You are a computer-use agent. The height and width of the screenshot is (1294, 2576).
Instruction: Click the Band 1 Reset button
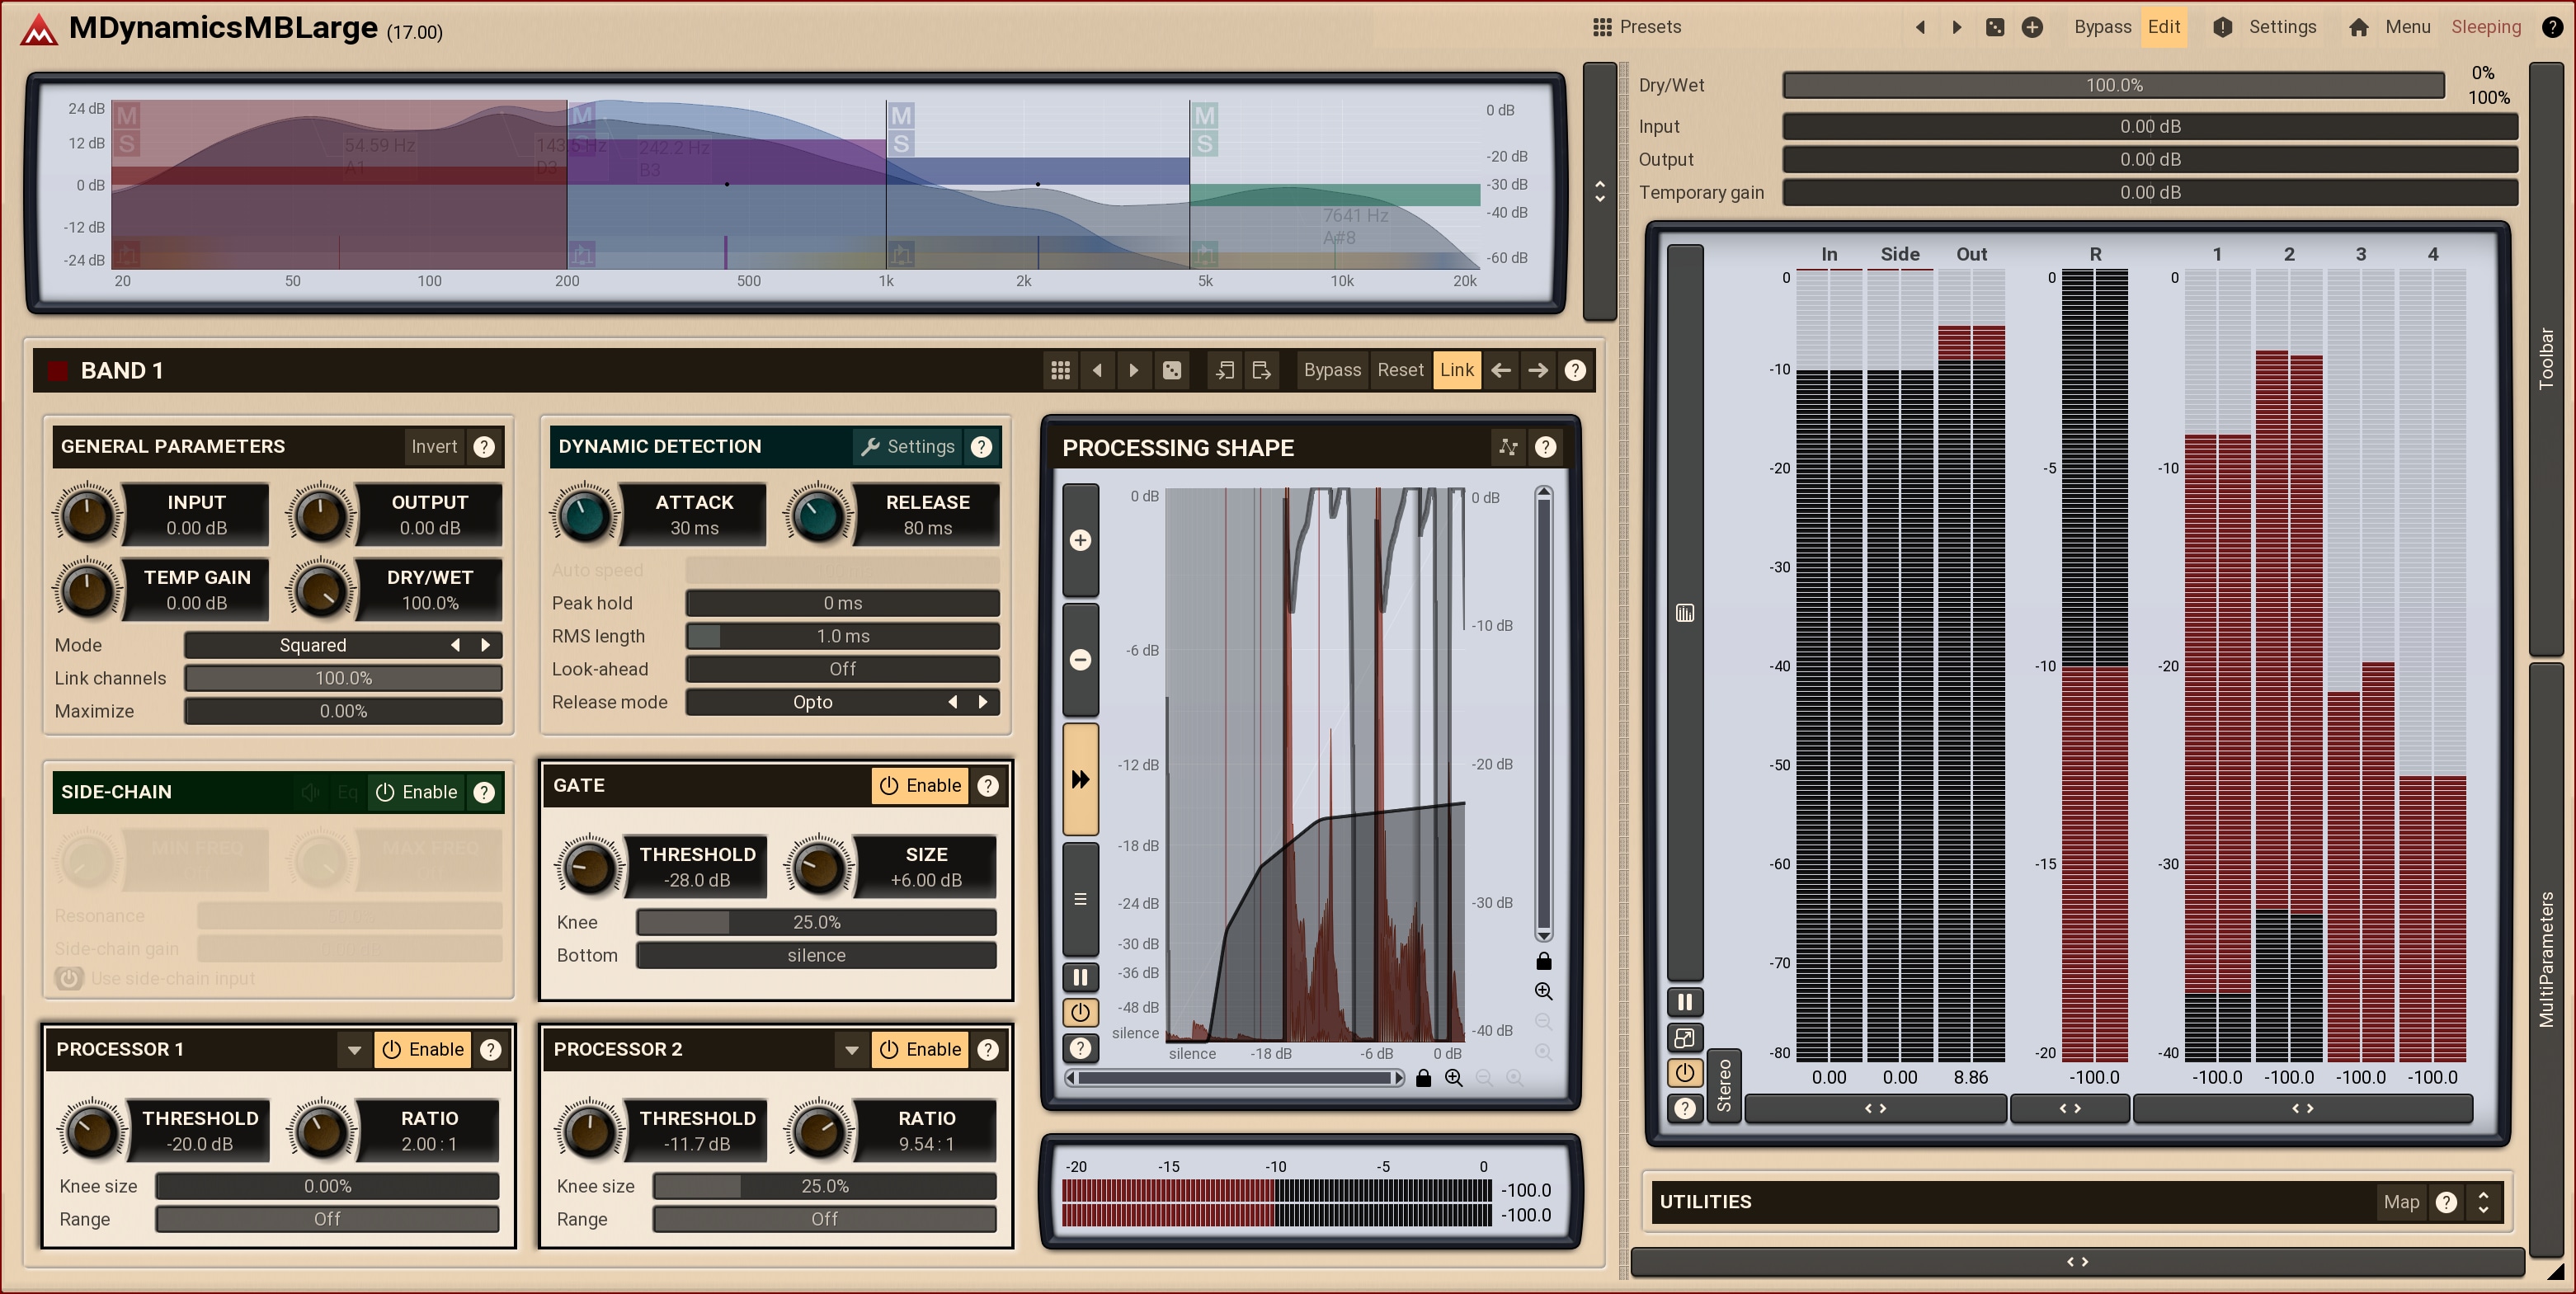(x=1399, y=370)
